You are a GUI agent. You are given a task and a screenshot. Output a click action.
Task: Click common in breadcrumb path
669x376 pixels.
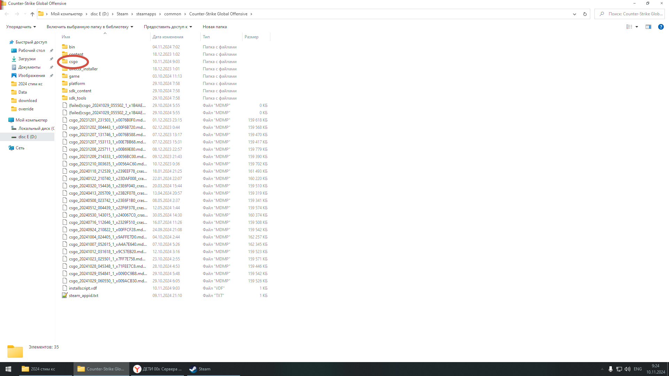tap(172, 14)
